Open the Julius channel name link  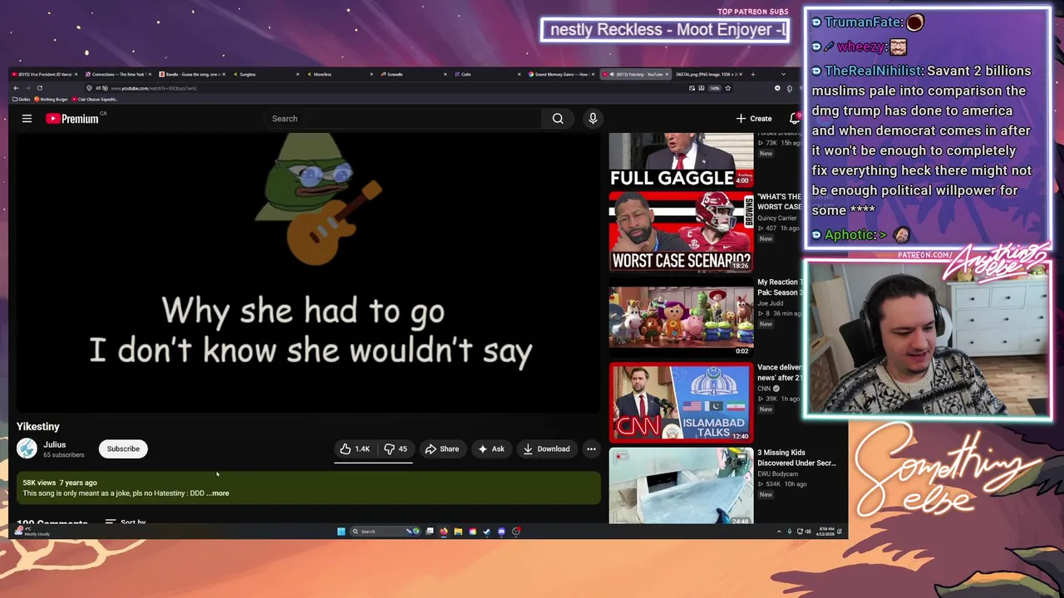55,444
